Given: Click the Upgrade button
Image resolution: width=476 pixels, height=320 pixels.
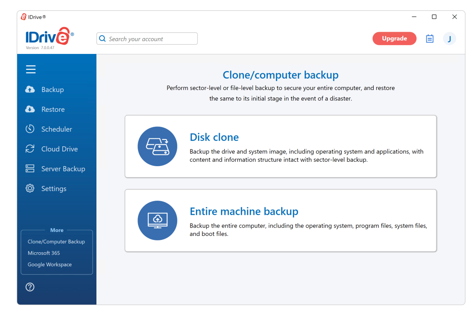Looking at the screenshot, I should point(394,38).
